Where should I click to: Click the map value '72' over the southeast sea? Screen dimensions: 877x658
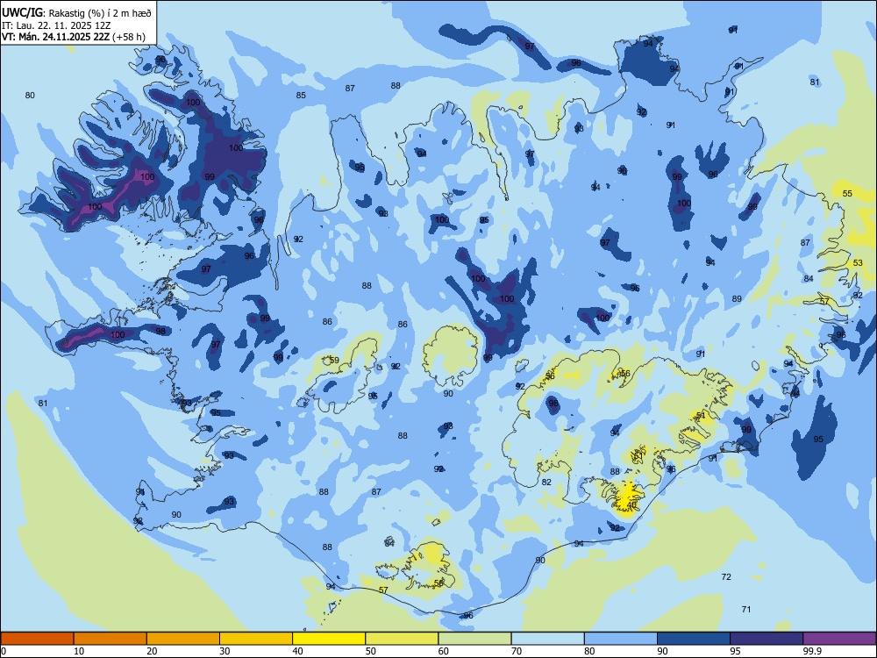pyautogui.click(x=726, y=576)
